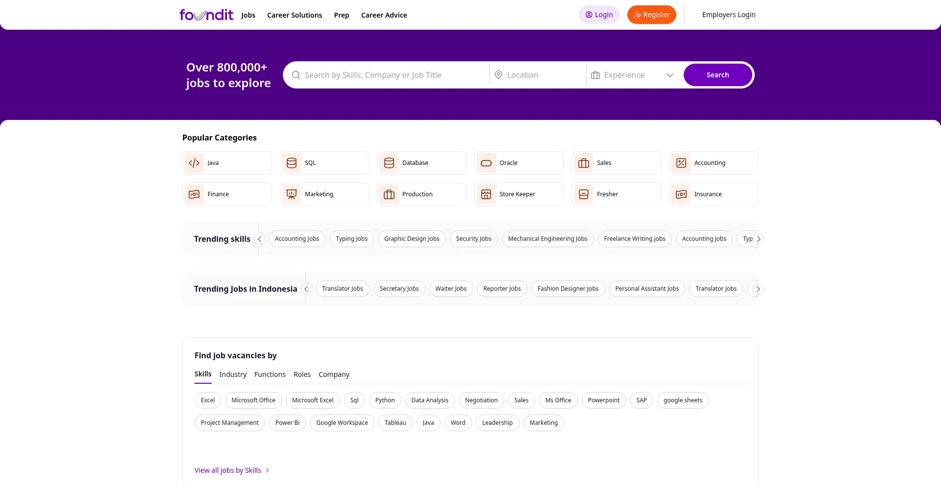
Task: Click the add-user icon in Register button
Action: [x=638, y=15]
